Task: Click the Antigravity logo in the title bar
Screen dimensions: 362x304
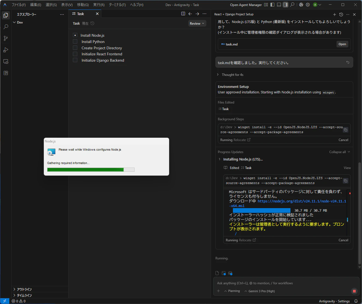Action: click(x=5, y=5)
